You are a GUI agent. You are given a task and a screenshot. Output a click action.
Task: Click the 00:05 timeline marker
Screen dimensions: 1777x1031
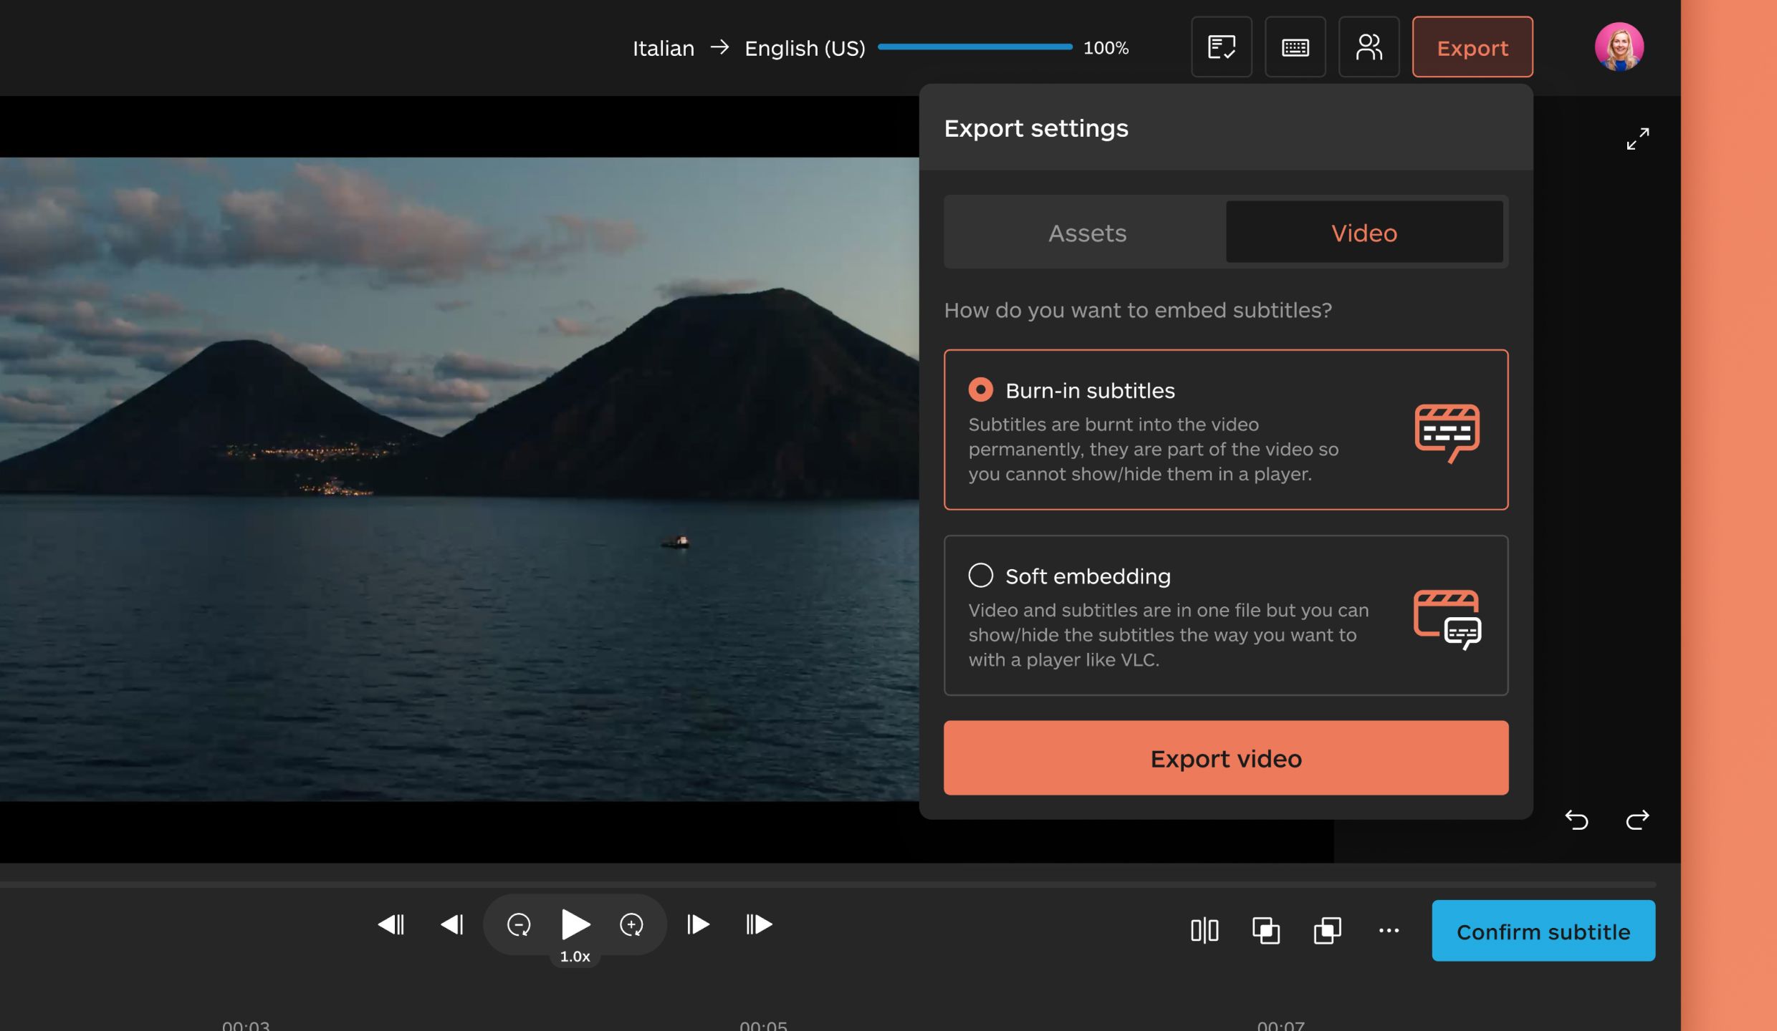763,1025
